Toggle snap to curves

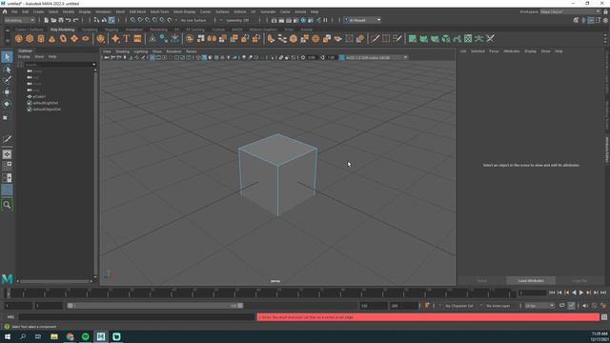click(140, 20)
